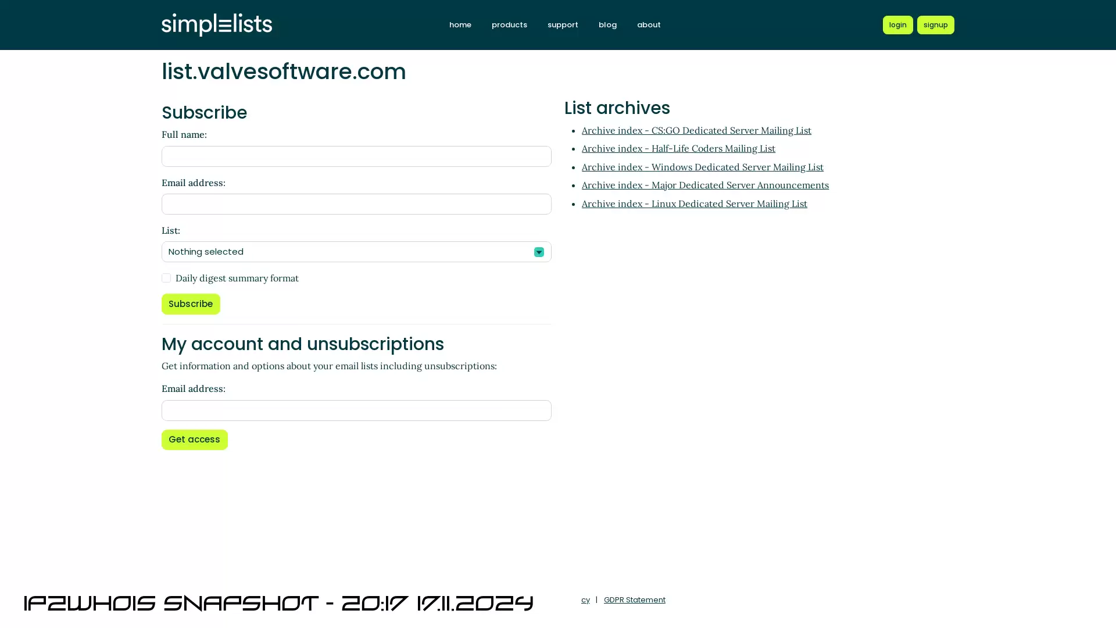The image size is (1116, 628).
Task: Focus the account Email address field
Action: coord(356,411)
